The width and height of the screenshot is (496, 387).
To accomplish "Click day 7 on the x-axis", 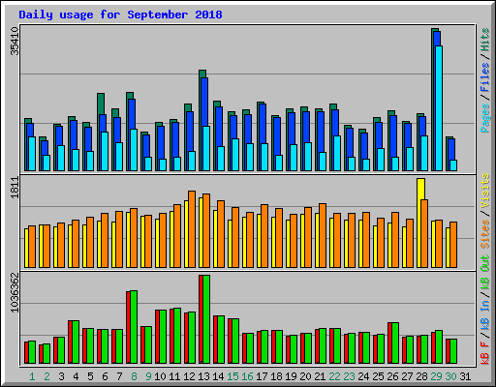I will point(119,376).
